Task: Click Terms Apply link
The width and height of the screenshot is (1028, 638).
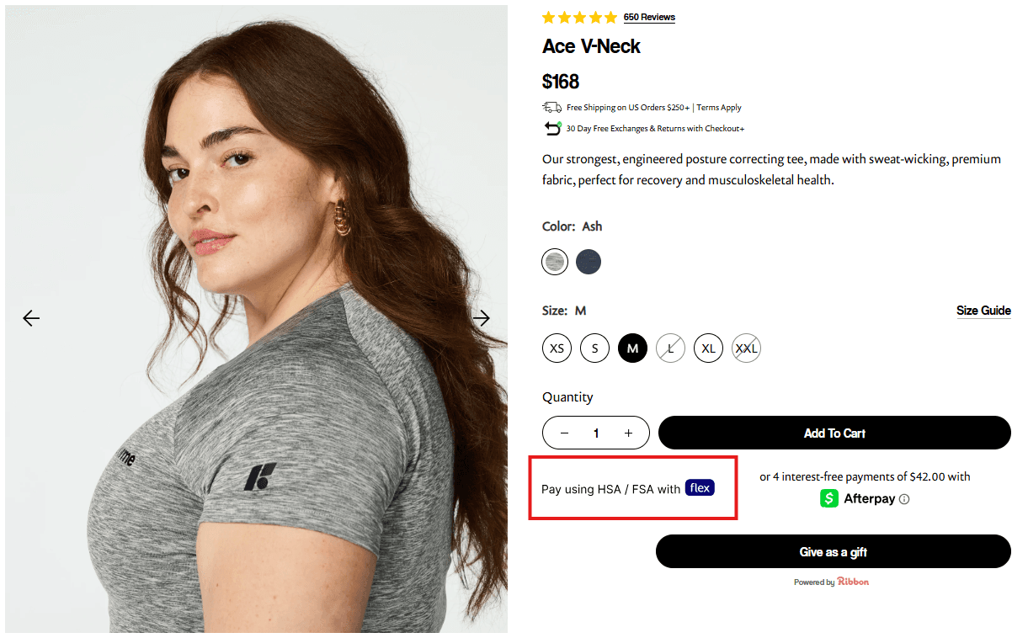Action: (719, 107)
